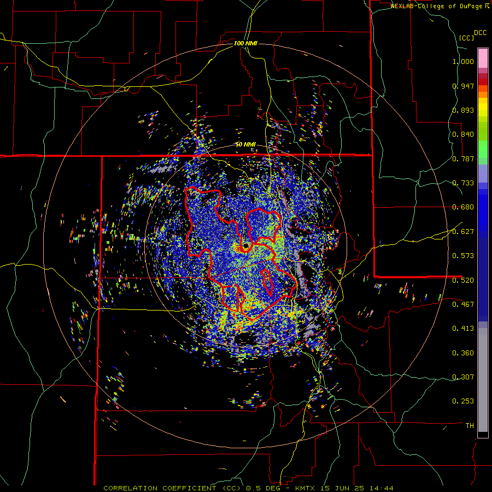
Task: Click the TH threshold label on the legend
Action: click(x=470, y=426)
